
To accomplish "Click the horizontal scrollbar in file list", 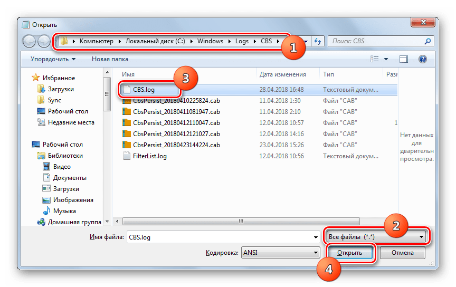I will (241, 221).
